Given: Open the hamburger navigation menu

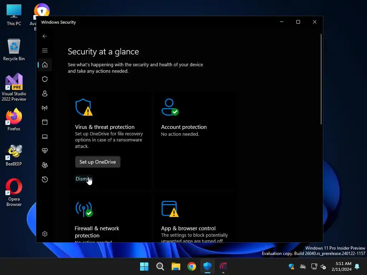Looking at the screenshot, I should pos(45,50).
